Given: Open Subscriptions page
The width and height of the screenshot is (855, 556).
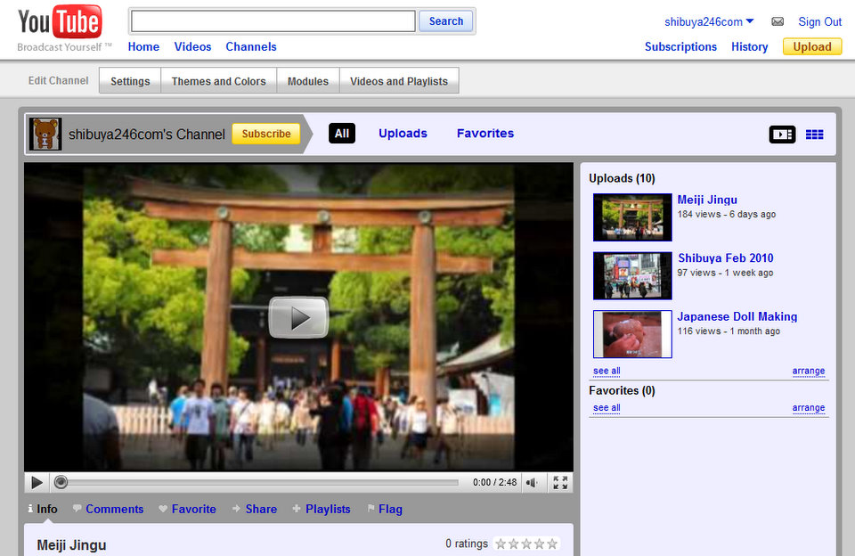Looking at the screenshot, I should pyautogui.click(x=680, y=47).
